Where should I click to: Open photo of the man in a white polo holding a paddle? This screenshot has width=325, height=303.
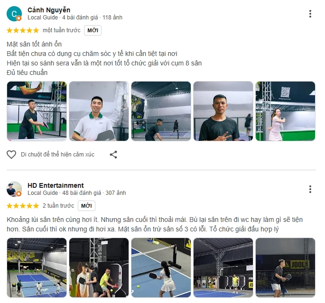tap(99, 111)
